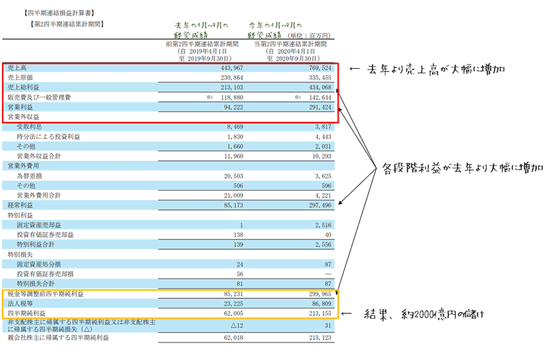Screen dimensions: 545x350
Task: Click the 営業外収益合計 row label
Action: 39,156
